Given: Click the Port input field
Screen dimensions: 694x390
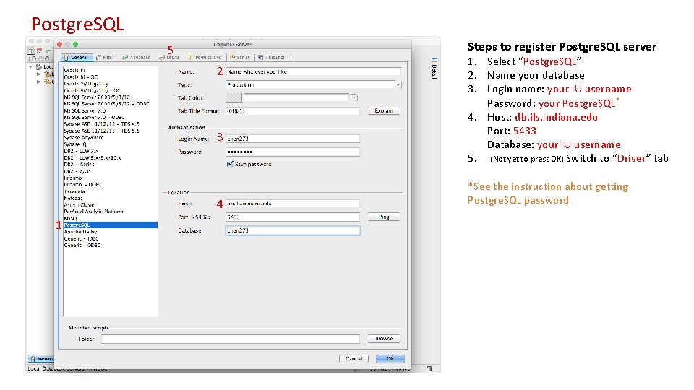Looking at the screenshot, I should 292,217.
